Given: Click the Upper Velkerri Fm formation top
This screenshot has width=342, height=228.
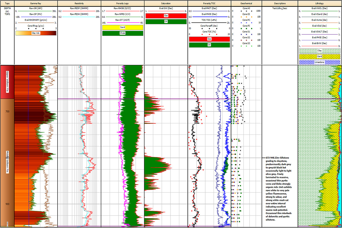Looking at the screenshot, I should (7, 82).
